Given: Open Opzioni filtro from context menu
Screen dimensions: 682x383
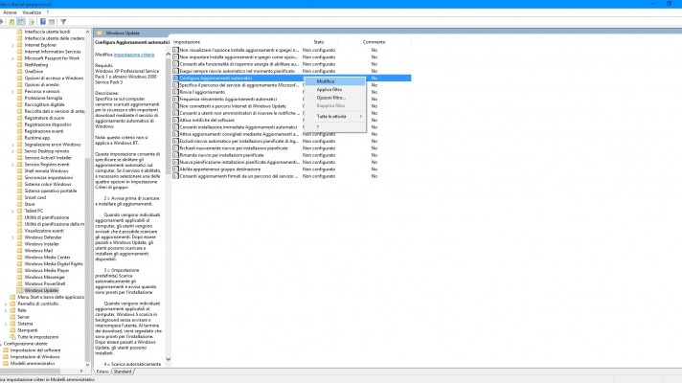Looking at the screenshot, I should click(330, 98).
